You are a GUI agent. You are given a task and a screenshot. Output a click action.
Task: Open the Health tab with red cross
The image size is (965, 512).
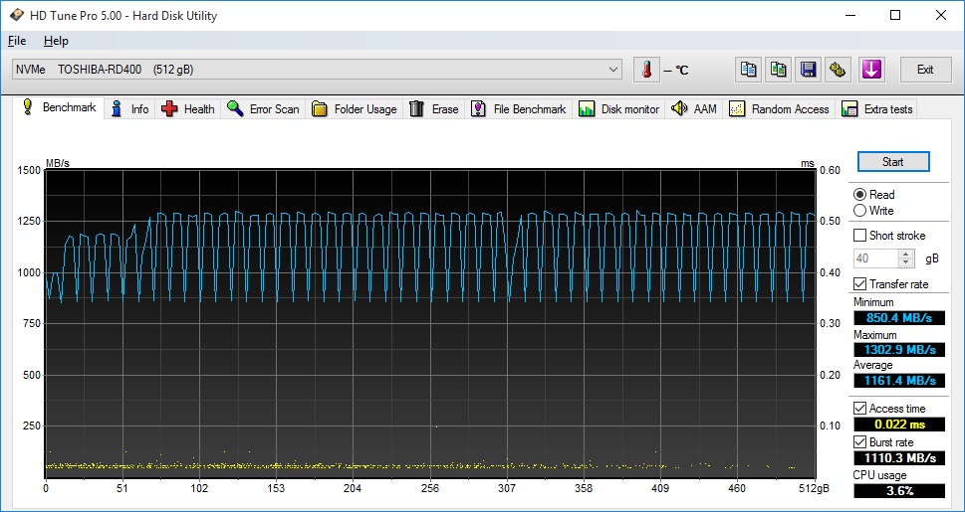pyautogui.click(x=188, y=109)
